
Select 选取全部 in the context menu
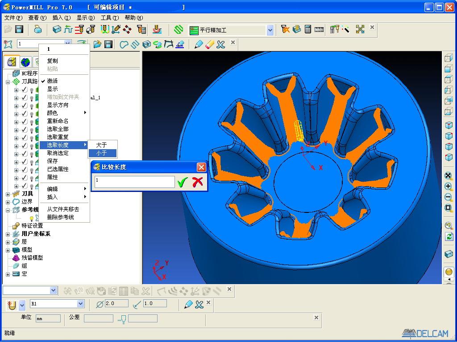pyautogui.click(x=64, y=129)
